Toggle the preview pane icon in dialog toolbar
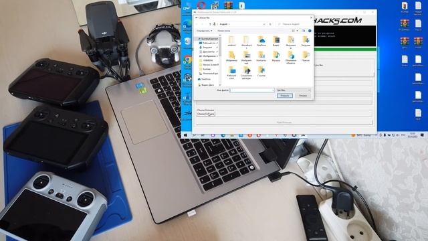The width and height of the screenshot is (428, 241). point(303,31)
